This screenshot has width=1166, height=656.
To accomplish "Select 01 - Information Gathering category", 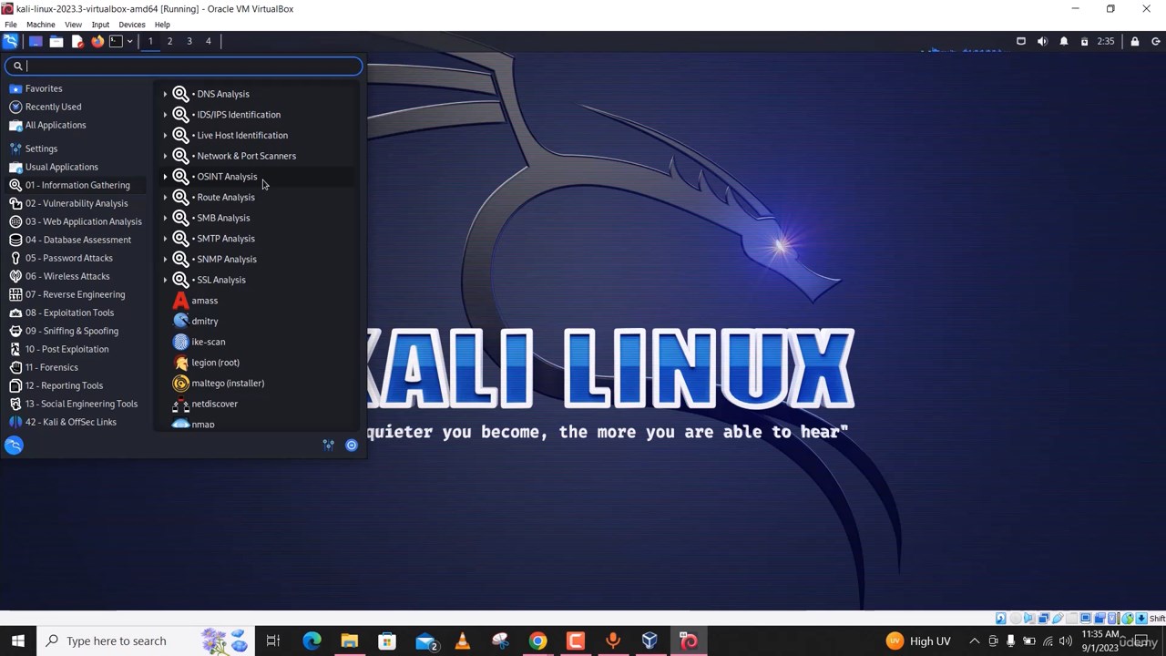I will click(77, 185).
